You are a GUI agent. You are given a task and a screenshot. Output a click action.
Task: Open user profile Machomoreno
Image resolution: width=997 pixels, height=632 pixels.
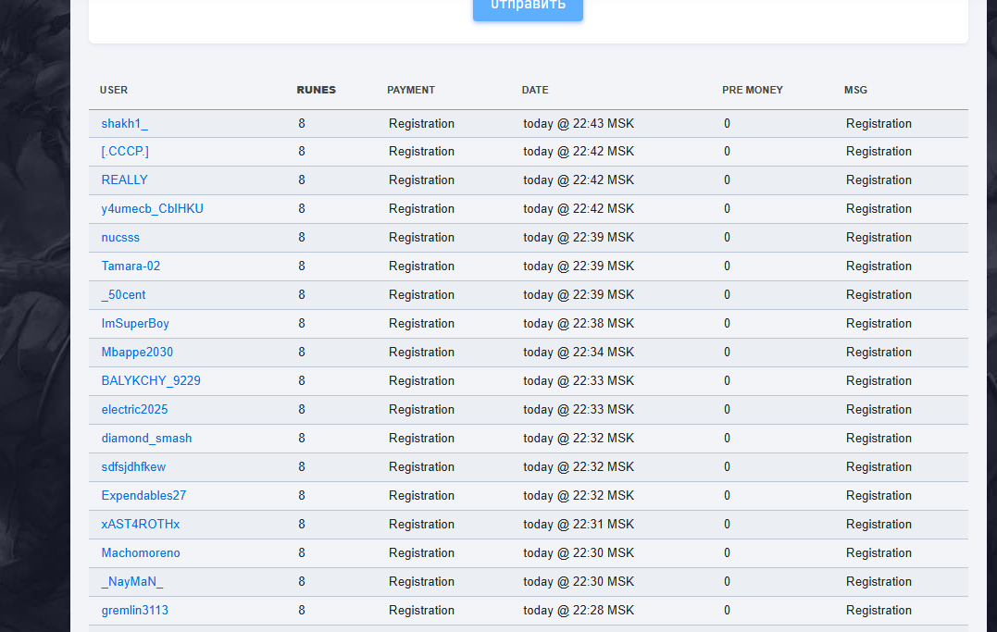click(141, 552)
